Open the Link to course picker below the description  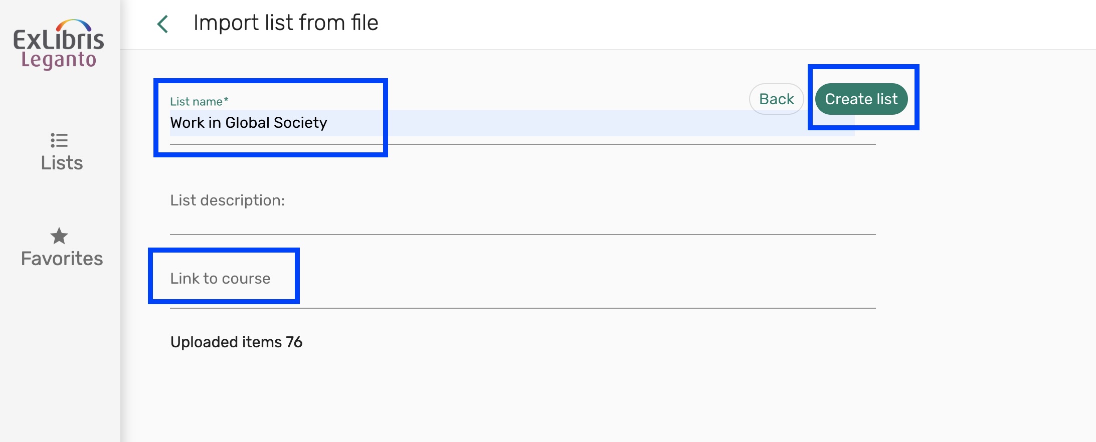[221, 278]
